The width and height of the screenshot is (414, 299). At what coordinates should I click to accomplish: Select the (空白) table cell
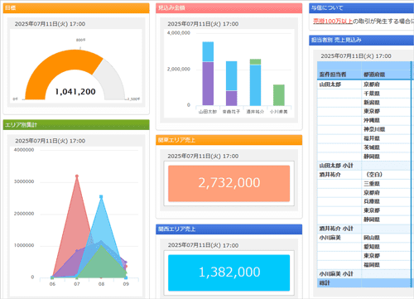pyautogui.click(x=386, y=175)
